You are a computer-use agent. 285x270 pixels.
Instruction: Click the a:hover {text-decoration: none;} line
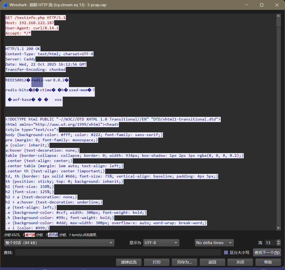coord(42,150)
